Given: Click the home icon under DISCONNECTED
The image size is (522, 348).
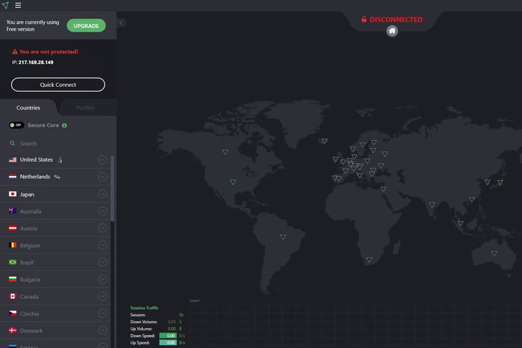Looking at the screenshot, I should (x=392, y=31).
